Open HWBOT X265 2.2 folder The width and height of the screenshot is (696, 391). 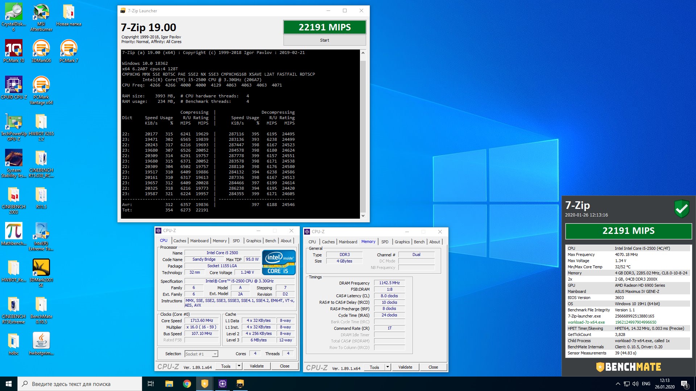coord(41,127)
